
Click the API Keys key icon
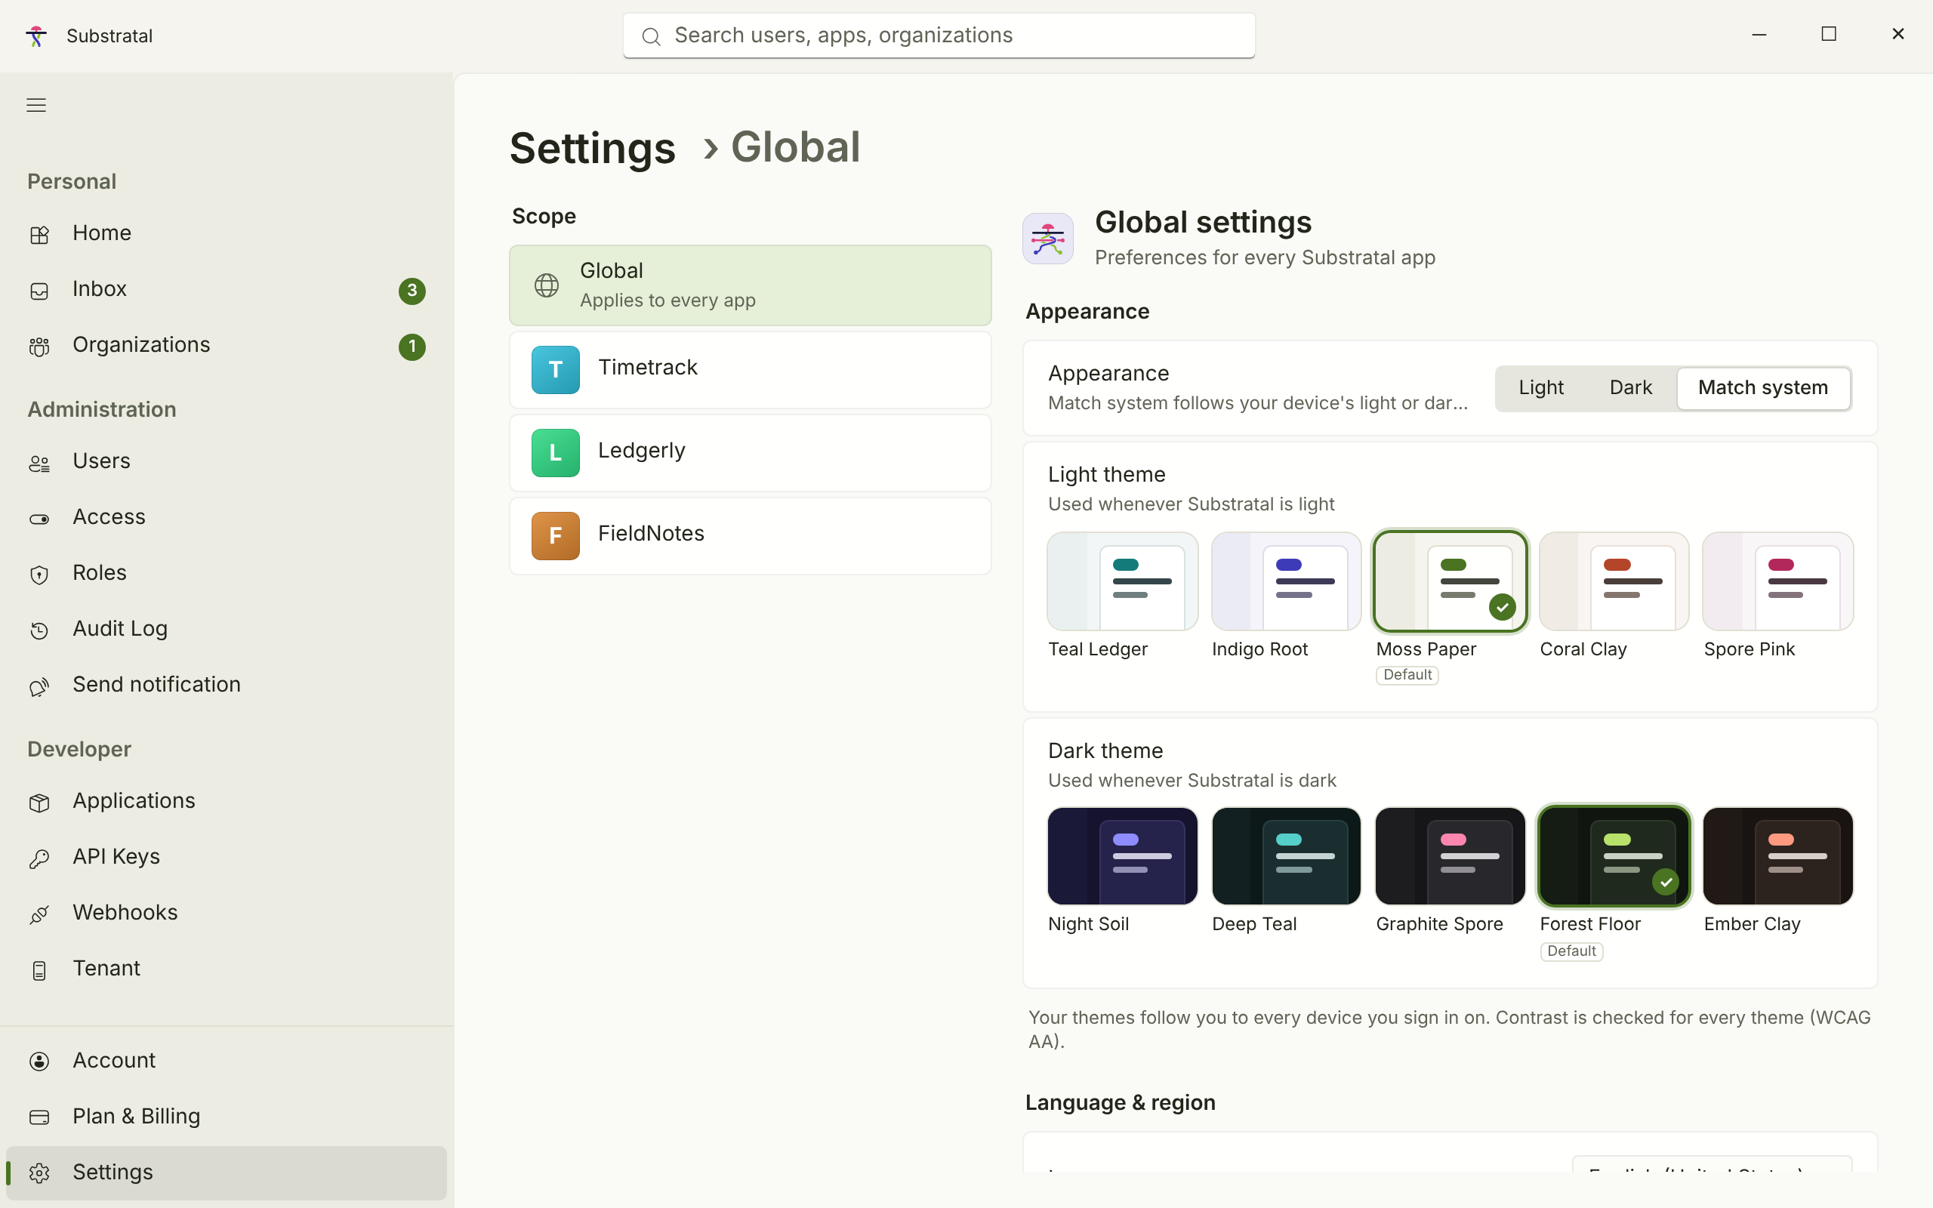click(39, 859)
